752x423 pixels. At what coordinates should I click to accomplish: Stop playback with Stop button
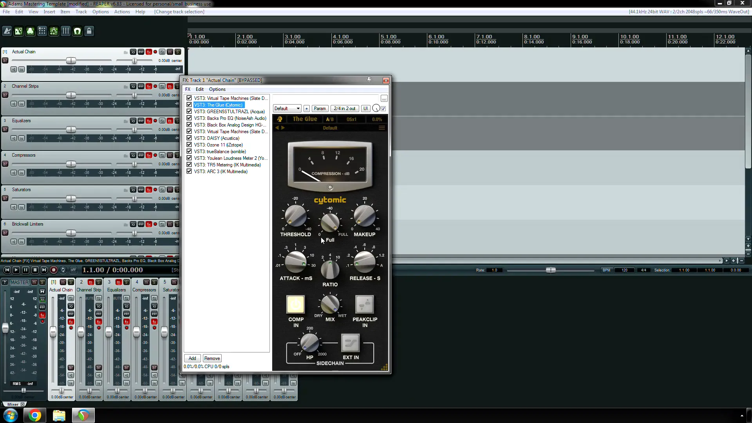click(x=35, y=270)
